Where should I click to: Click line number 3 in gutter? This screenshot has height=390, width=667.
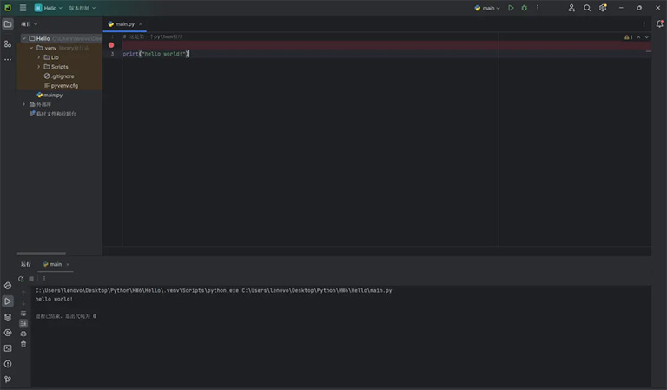coord(112,54)
